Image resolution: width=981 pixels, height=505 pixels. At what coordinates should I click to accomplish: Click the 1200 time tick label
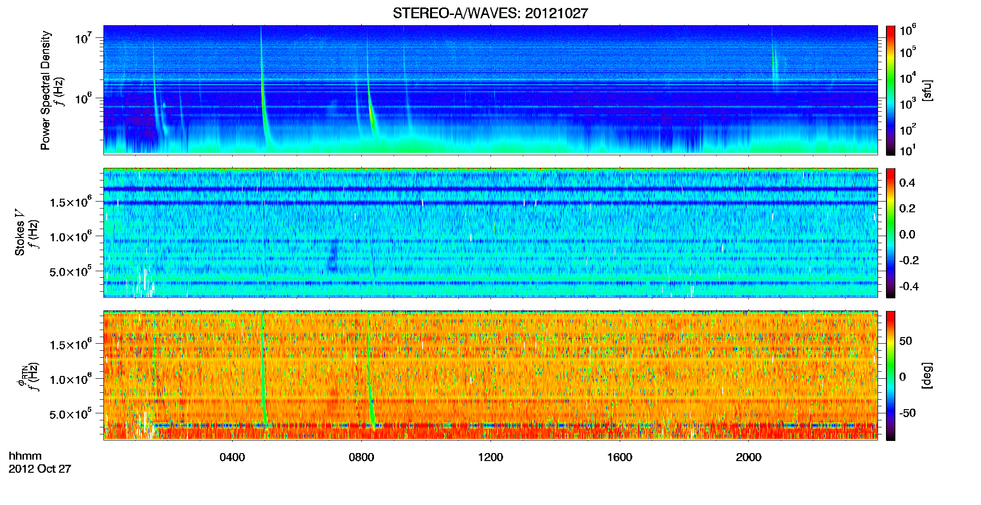490,457
